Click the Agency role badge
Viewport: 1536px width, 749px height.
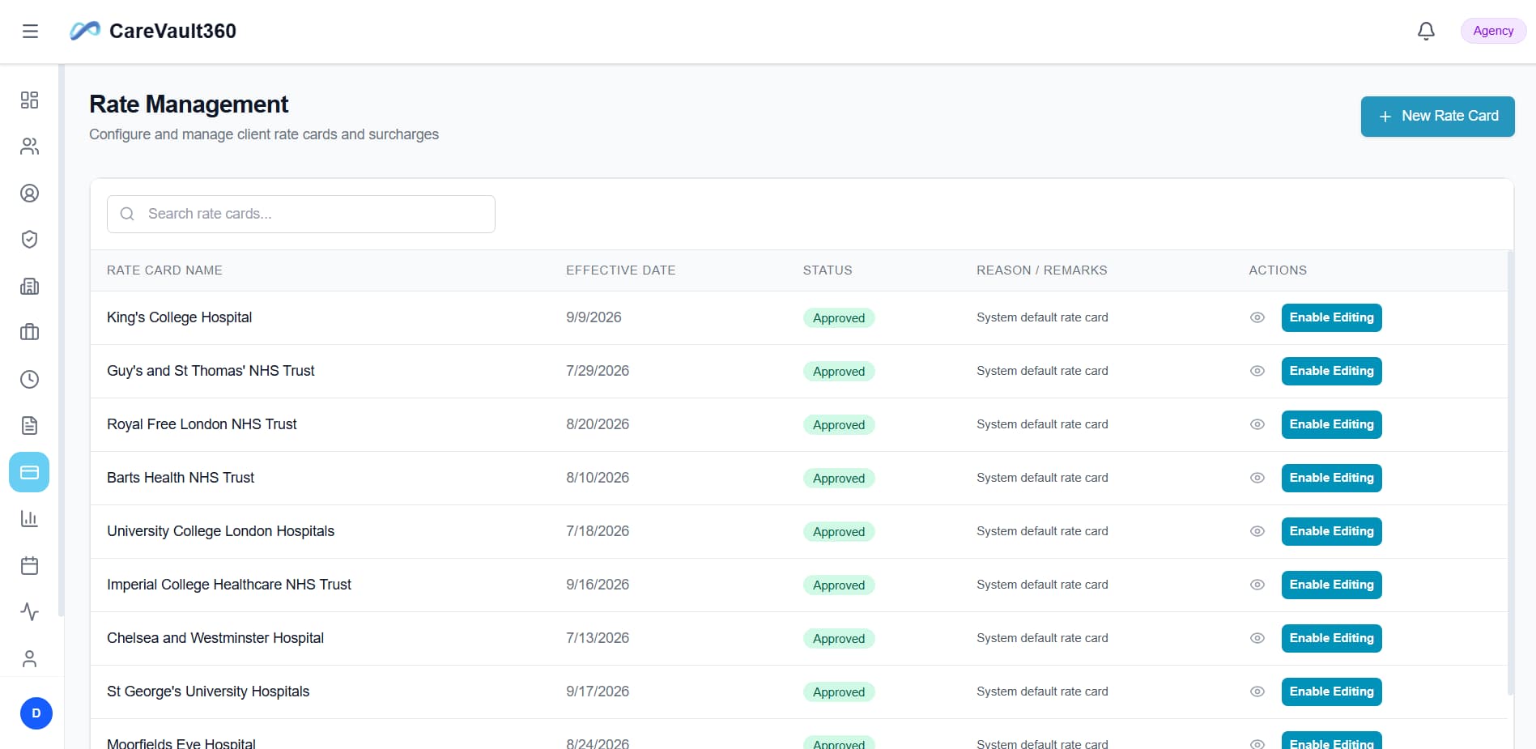point(1493,31)
